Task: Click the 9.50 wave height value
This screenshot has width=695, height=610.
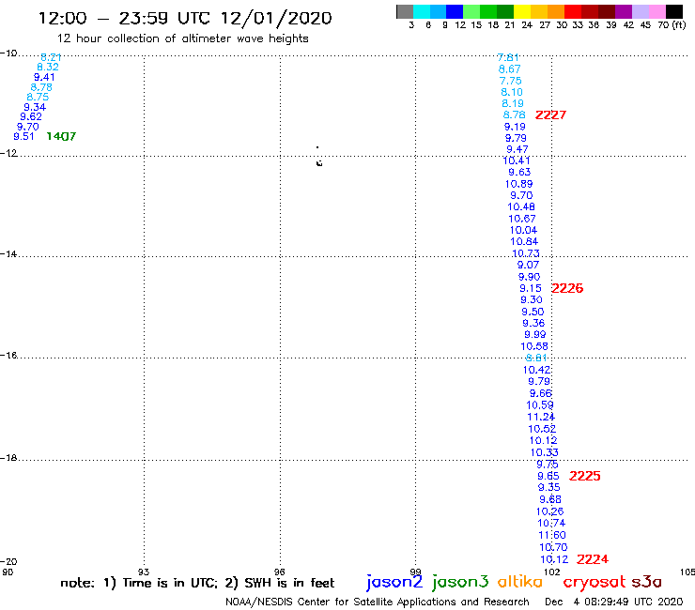Action: pos(533,312)
